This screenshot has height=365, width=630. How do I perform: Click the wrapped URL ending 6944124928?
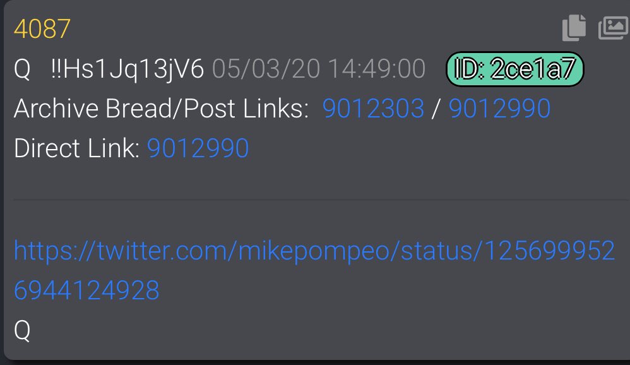tap(86, 290)
